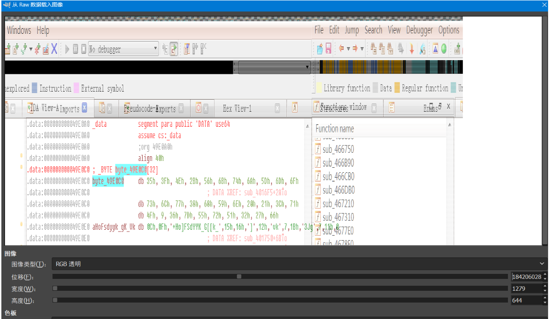The image size is (549, 319).
Task: Click the open file icon beside File toolbar
Action: [x=320, y=48]
